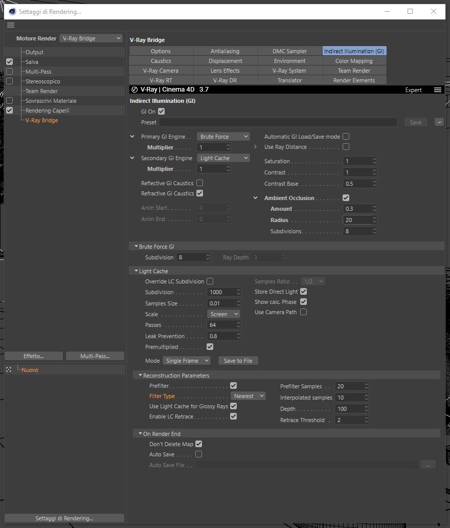Click the target icon beside the Nuovo preset
The width and height of the screenshot is (450, 528).
pyautogui.click(x=9, y=370)
